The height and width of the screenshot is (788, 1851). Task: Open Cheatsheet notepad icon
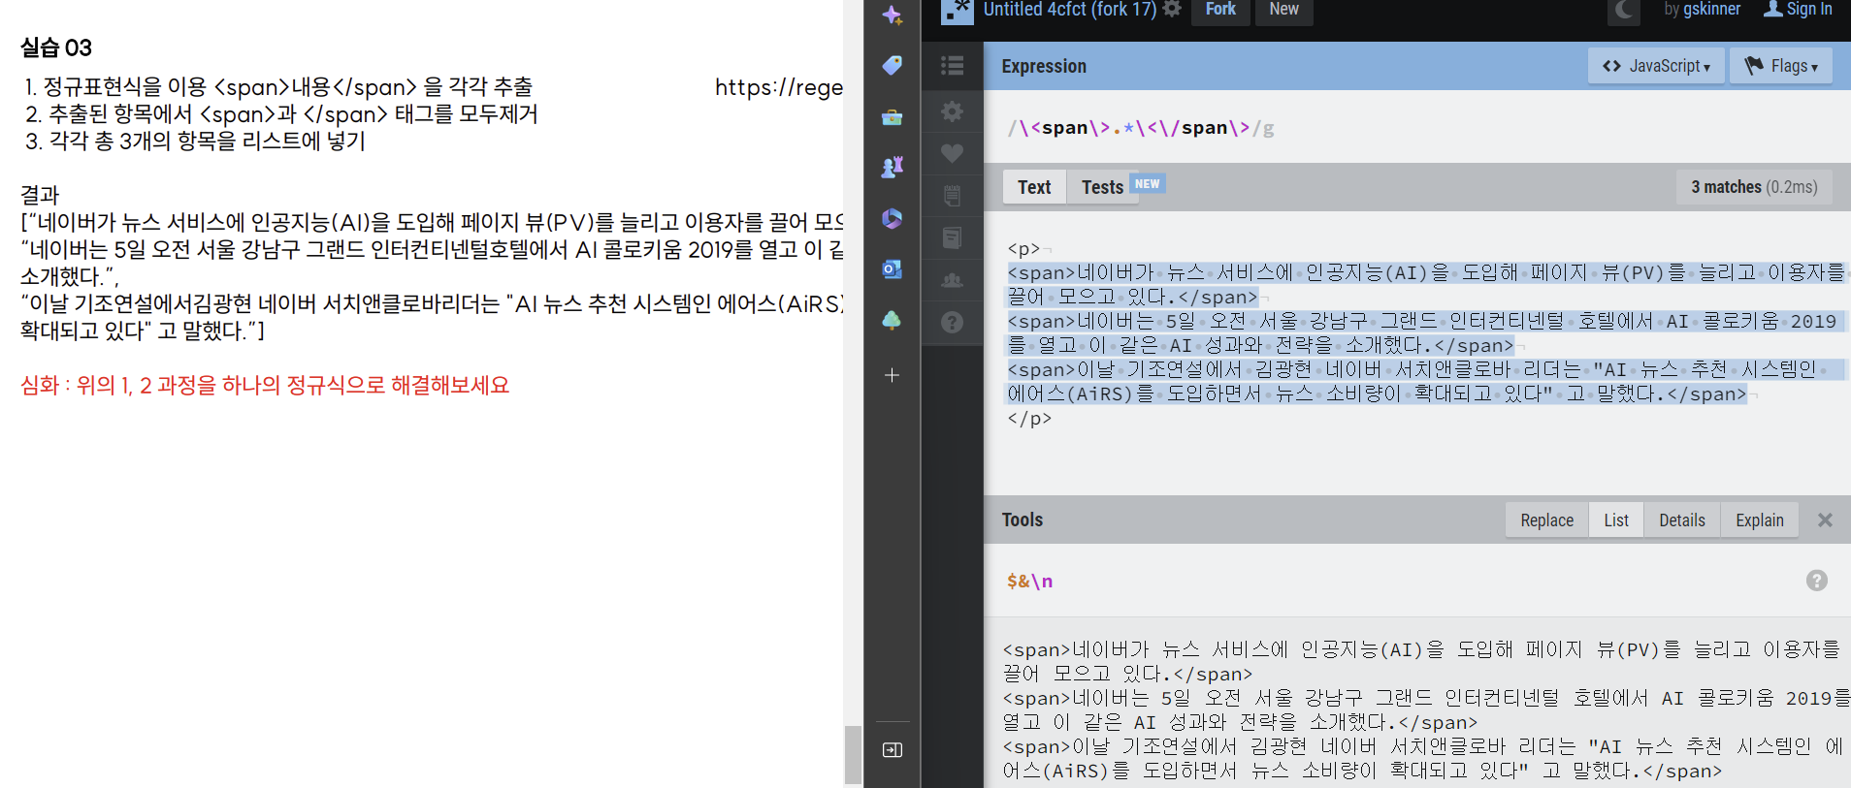point(953,196)
